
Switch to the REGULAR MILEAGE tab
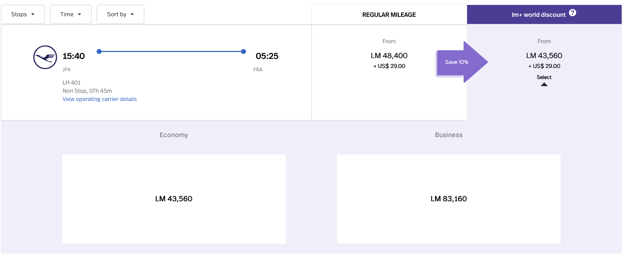click(x=389, y=15)
